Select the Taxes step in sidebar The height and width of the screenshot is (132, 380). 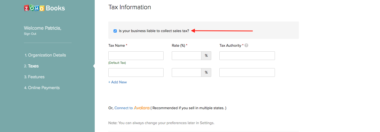[33, 66]
